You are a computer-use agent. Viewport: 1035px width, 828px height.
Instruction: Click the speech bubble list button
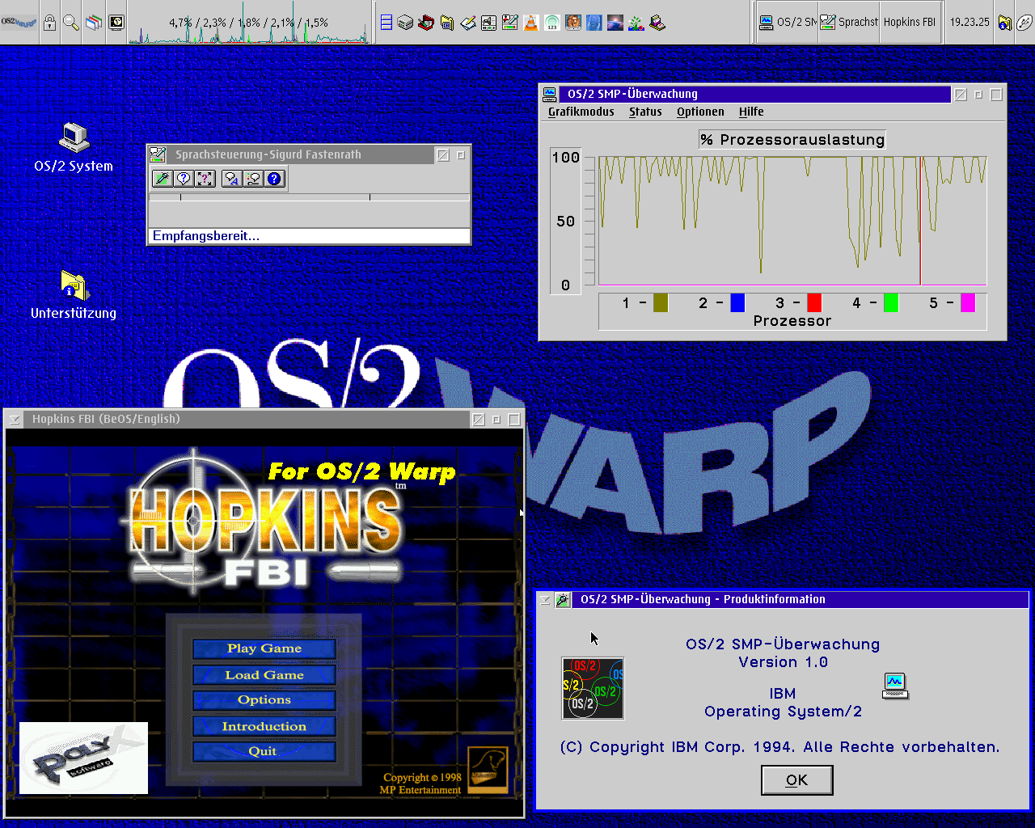(x=253, y=179)
